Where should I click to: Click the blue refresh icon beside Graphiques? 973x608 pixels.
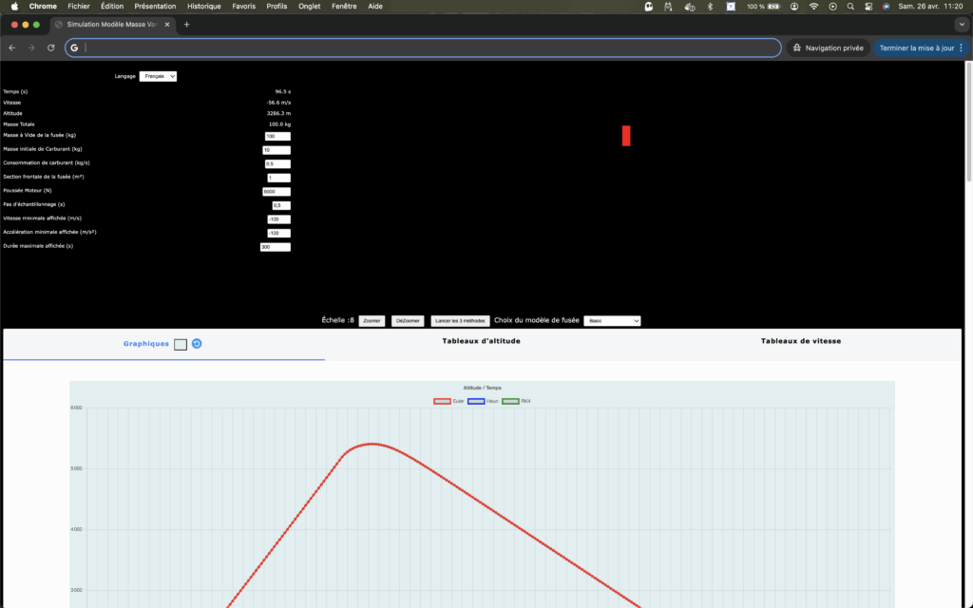coord(197,344)
